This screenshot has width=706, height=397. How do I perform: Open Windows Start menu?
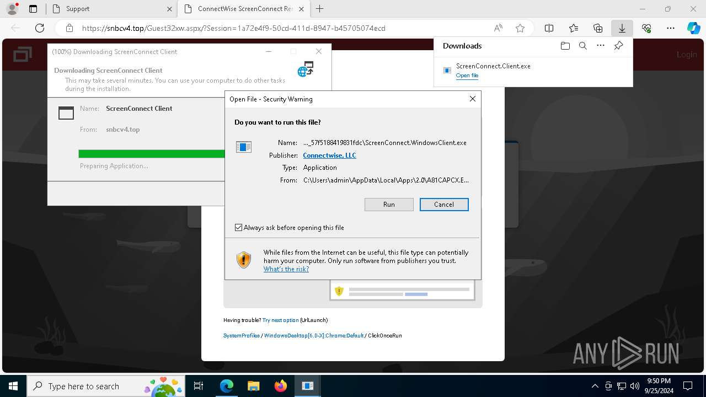pyautogui.click(x=13, y=386)
